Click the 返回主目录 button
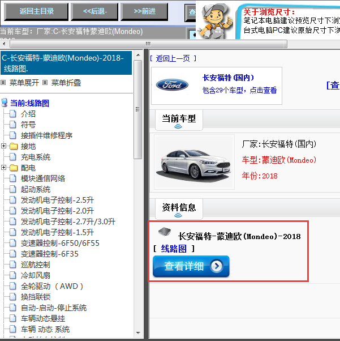Viewport: 340px width, 341px height. [x=36, y=11]
